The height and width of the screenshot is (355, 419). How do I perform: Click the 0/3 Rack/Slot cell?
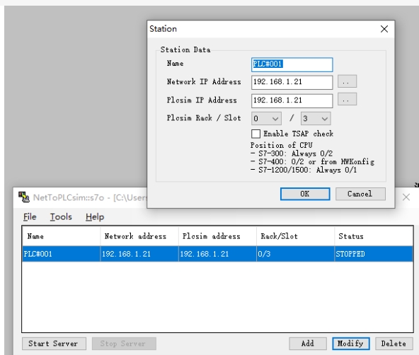(x=296, y=254)
